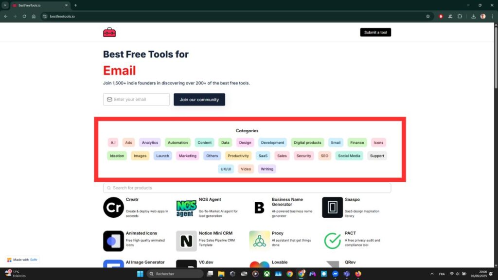The height and width of the screenshot is (280, 498).
Task: Select the Icons category tag
Action: point(378,142)
